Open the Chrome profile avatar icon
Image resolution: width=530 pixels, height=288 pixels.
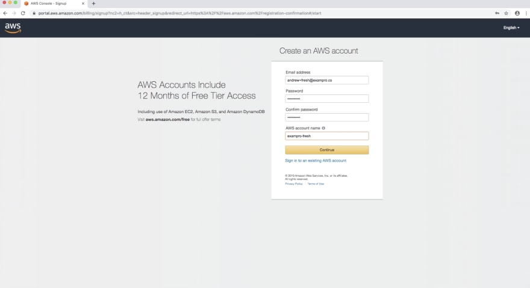pos(517,13)
